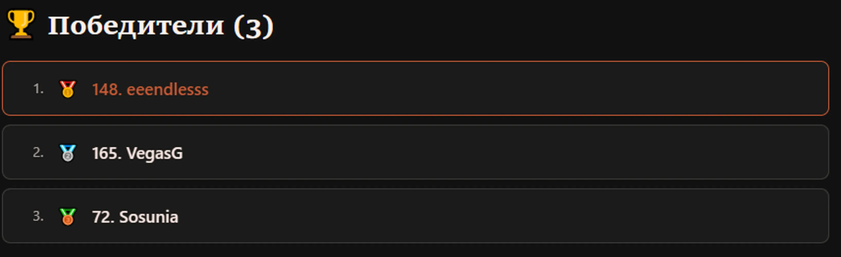Select the rank number 3. label
The image size is (841, 257).
[x=38, y=216]
